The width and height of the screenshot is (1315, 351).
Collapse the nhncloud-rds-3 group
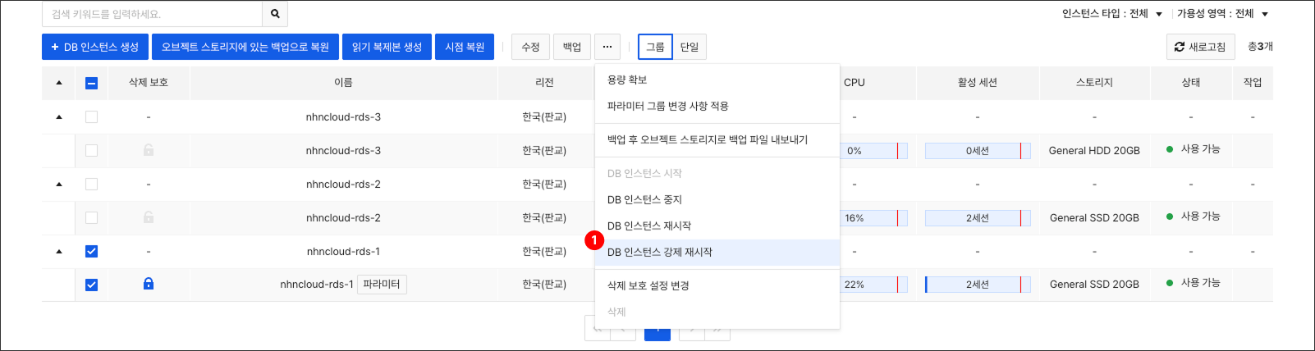point(59,117)
